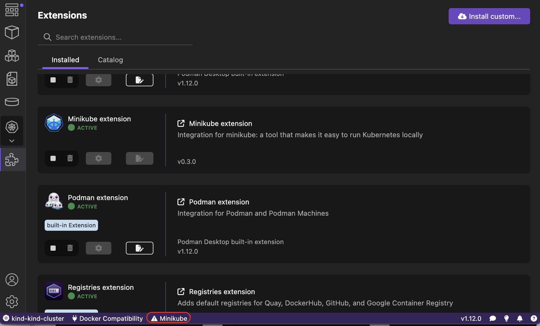Click the Minikube extension edit properties button

pos(139,158)
